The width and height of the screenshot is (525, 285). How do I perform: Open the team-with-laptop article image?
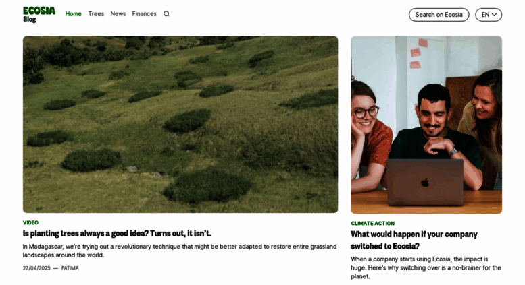(426, 125)
